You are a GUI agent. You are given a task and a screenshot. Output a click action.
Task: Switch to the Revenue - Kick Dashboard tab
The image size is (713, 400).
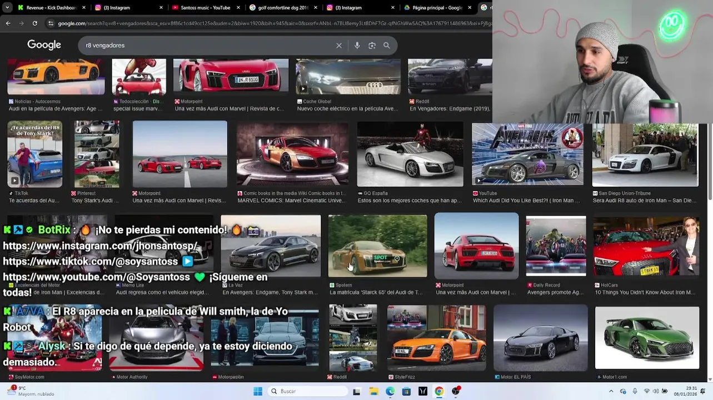click(52, 8)
